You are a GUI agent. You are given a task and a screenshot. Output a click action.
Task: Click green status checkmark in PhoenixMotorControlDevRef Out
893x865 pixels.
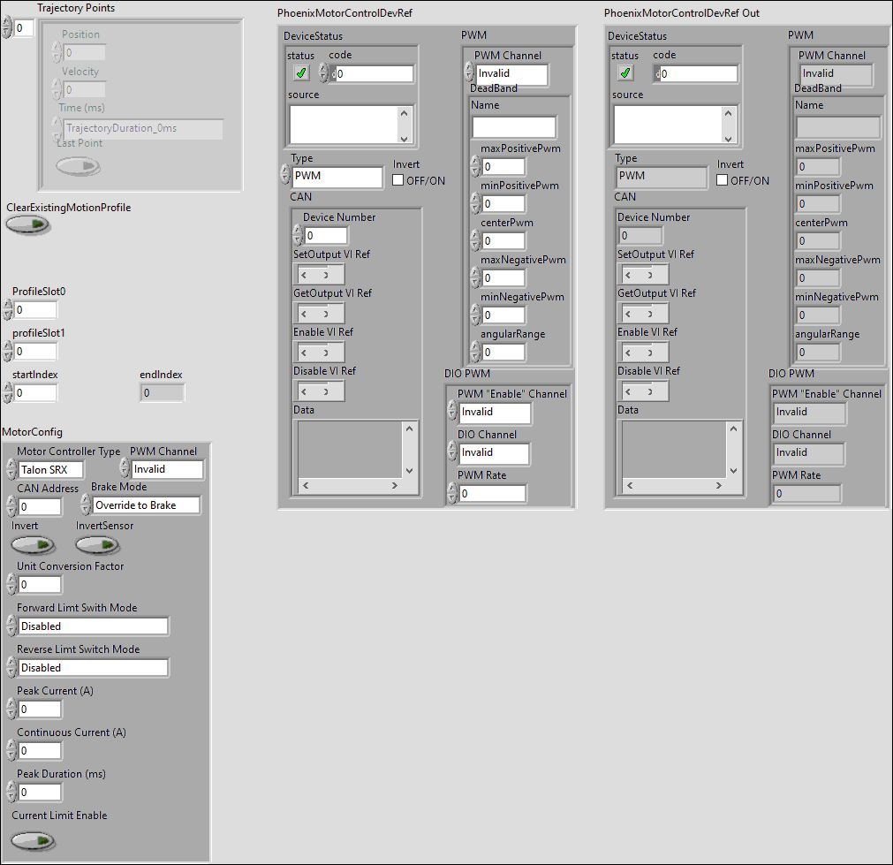[x=624, y=73]
